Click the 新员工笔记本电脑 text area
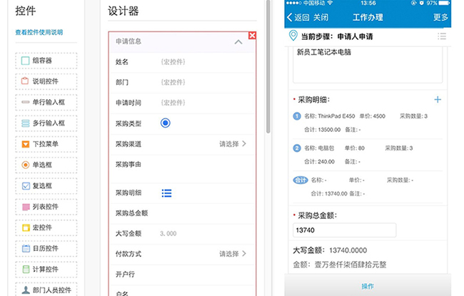464x296 pixels. tap(368, 65)
